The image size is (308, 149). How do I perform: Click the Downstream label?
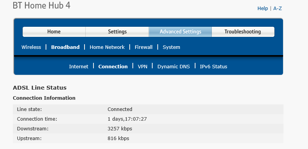[33, 129]
